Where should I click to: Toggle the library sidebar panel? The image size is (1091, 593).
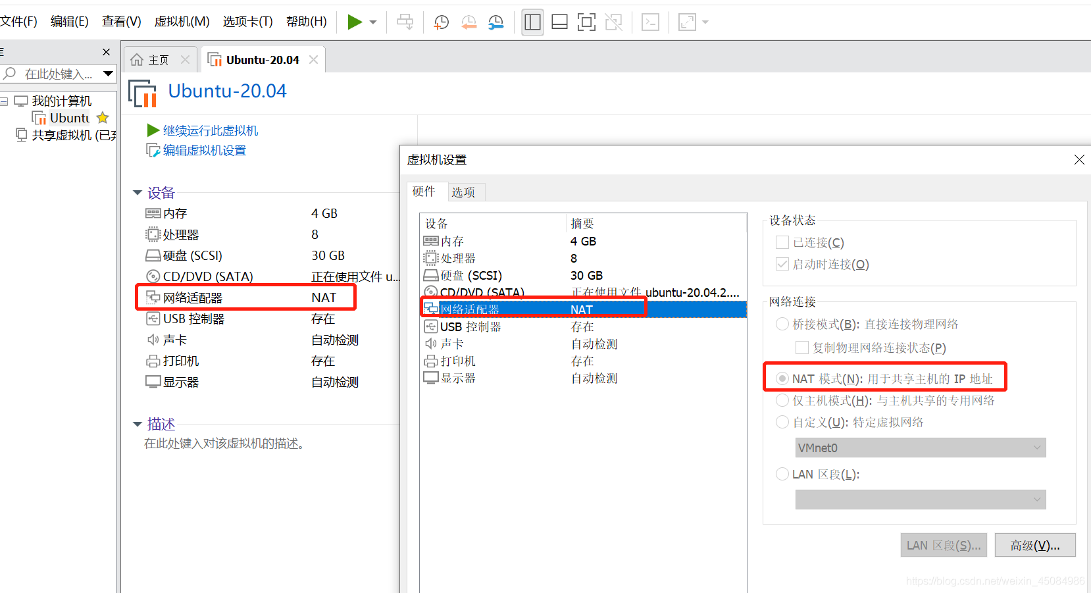[x=532, y=22]
